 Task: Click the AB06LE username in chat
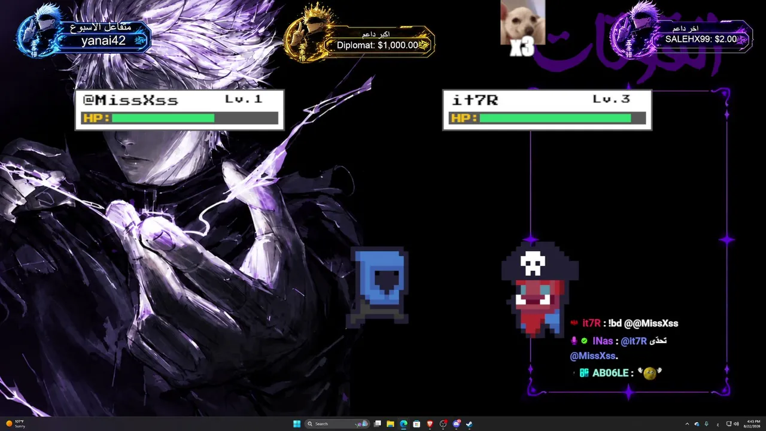pyautogui.click(x=610, y=373)
